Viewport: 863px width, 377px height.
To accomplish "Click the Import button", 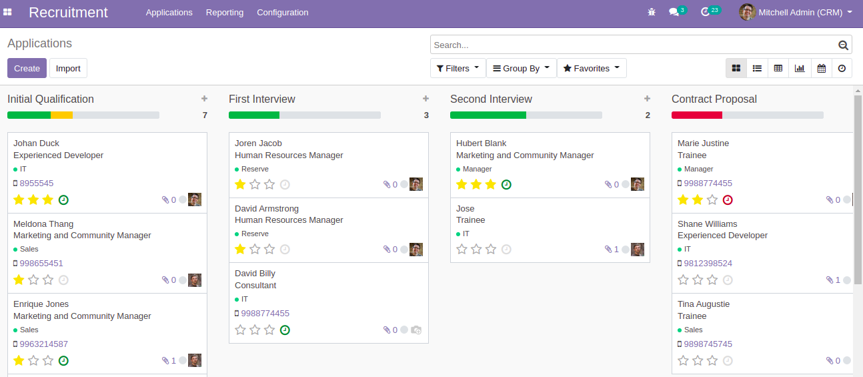I will coord(68,68).
